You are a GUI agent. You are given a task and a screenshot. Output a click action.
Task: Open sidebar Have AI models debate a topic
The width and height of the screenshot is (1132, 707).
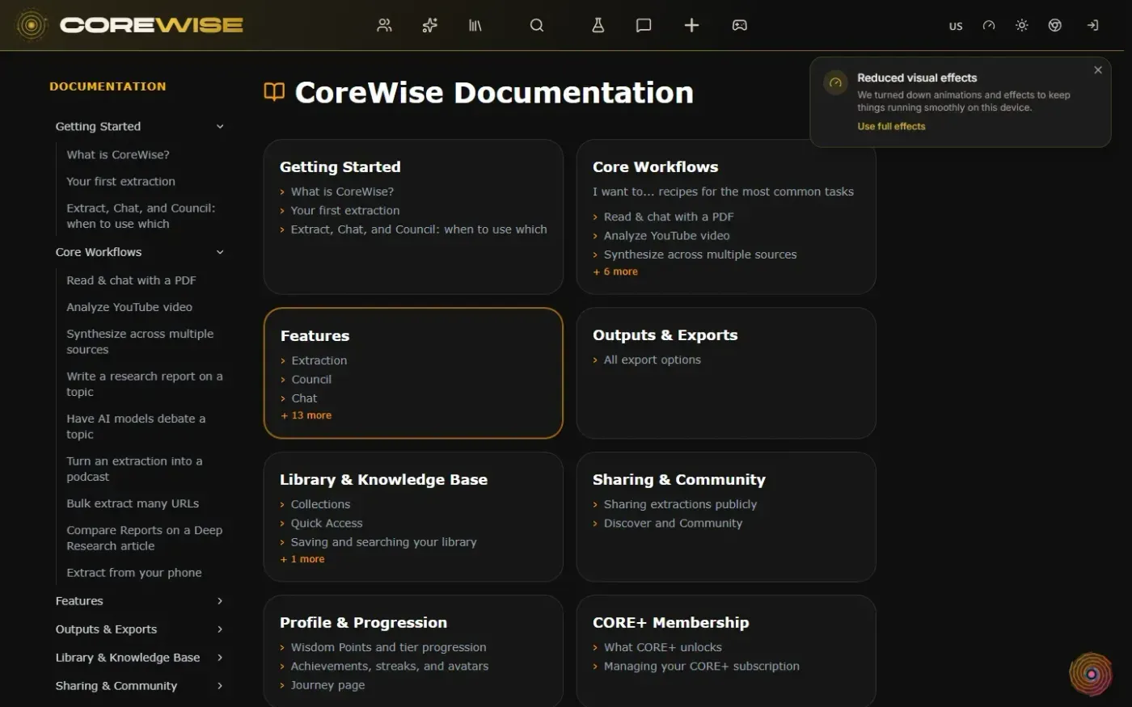136,427
